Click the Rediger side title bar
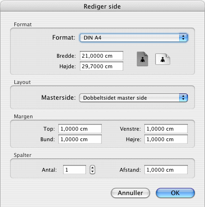The image size is (205, 207). tap(102, 6)
